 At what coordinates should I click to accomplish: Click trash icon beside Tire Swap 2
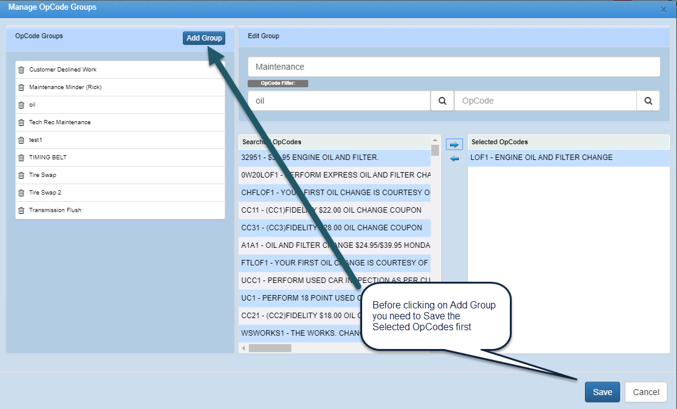[x=21, y=193]
